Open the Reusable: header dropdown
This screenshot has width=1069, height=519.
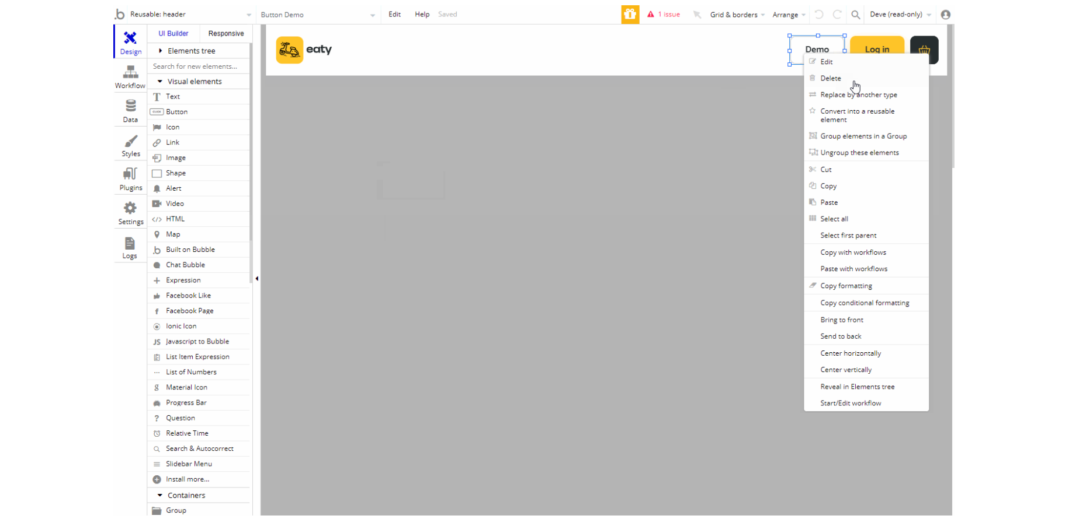click(x=190, y=15)
